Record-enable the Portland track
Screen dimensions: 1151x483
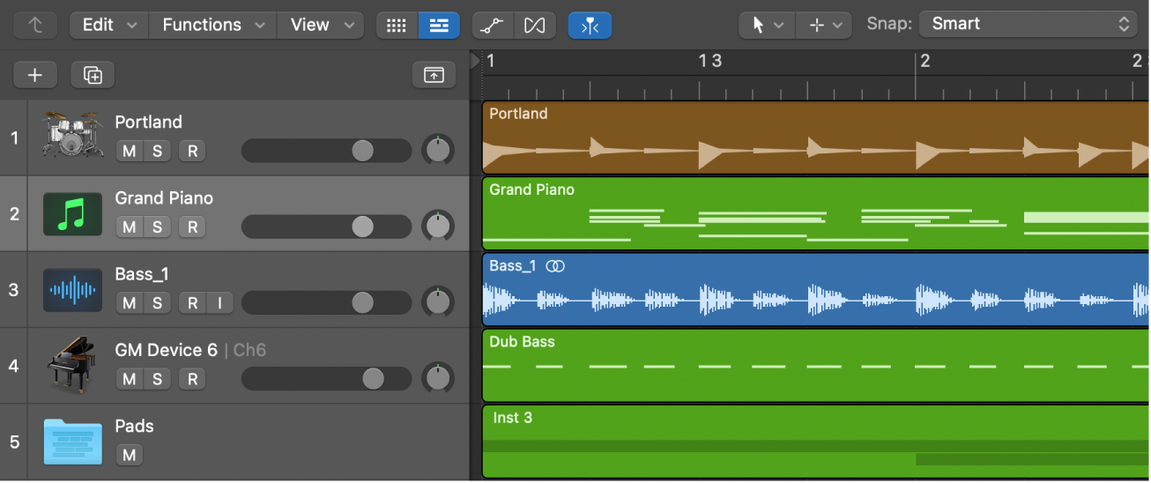[x=192, y=152]
